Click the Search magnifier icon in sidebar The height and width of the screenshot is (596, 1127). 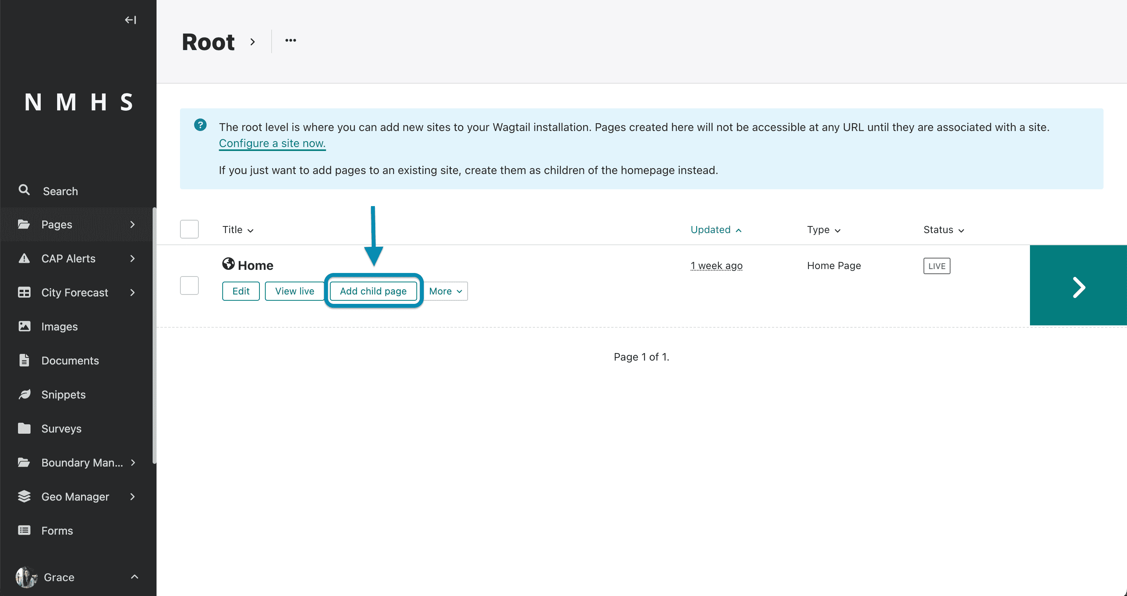(x=24, y=190)
